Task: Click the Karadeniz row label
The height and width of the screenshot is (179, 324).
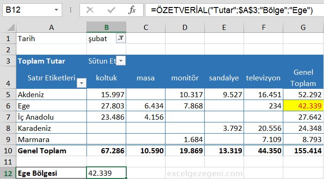Action: [x=51, y=128]
